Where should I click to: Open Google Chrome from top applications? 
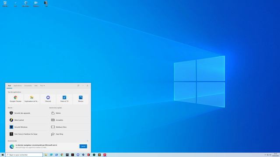tap(16, 99)
